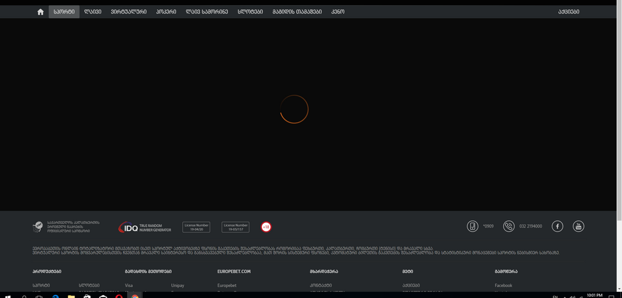Click the orange loading spinner

(295, 109)
